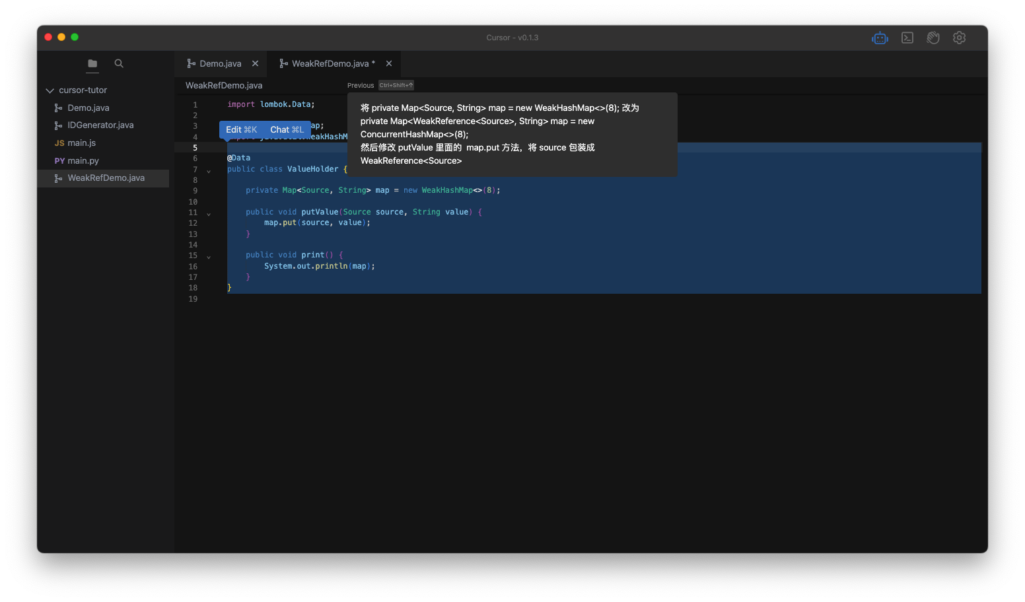Switch to the Demo.java tab

(x=220, y=64)
